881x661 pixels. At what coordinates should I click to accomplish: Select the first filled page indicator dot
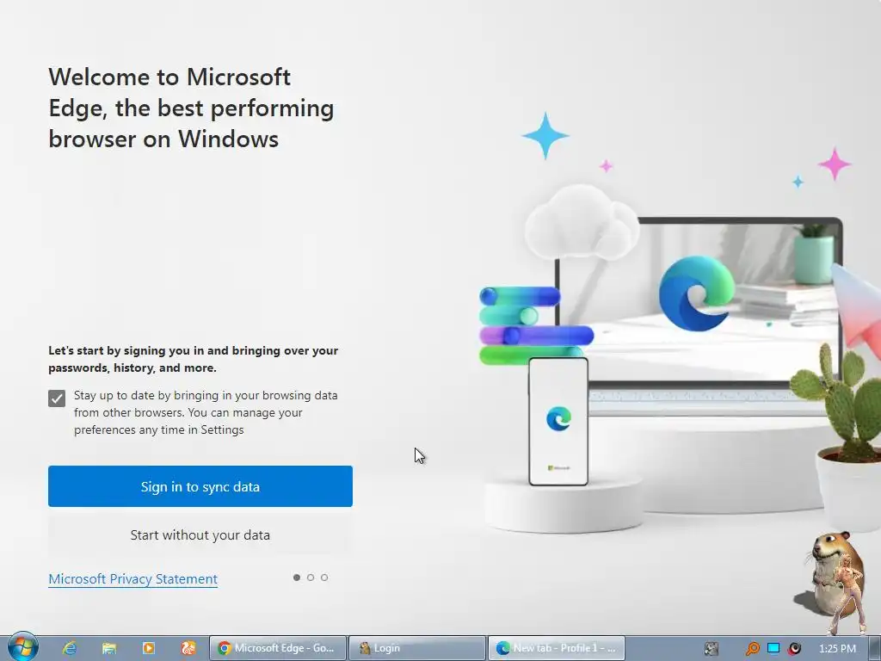click(x=297, y=578)
